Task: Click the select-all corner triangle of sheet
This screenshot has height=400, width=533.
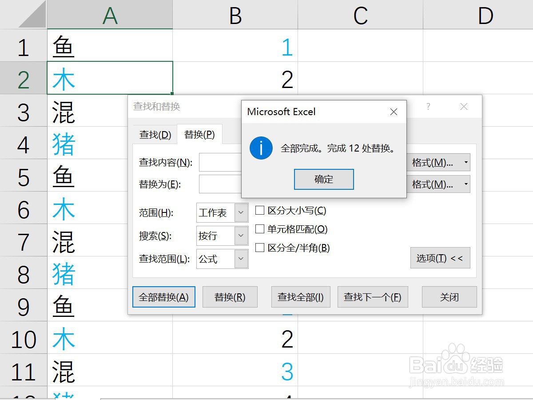Action: (32, 15)
